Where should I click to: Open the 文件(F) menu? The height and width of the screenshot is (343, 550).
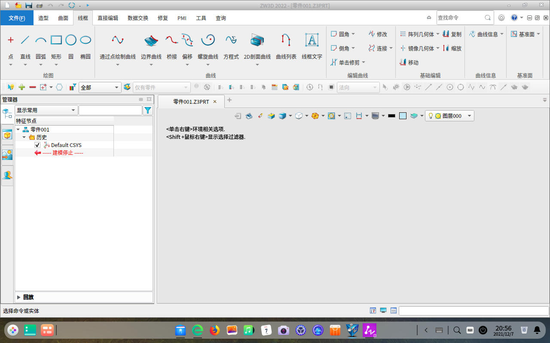coord(16,18)
